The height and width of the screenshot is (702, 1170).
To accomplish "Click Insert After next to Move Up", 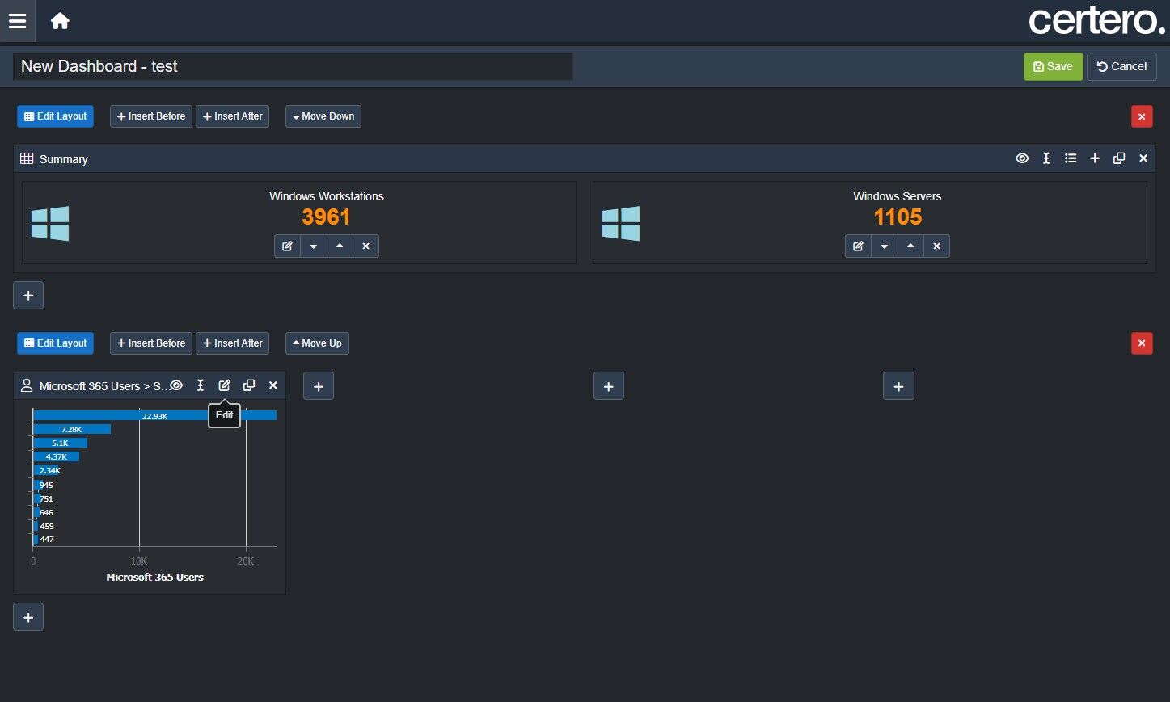I will 233,343.
